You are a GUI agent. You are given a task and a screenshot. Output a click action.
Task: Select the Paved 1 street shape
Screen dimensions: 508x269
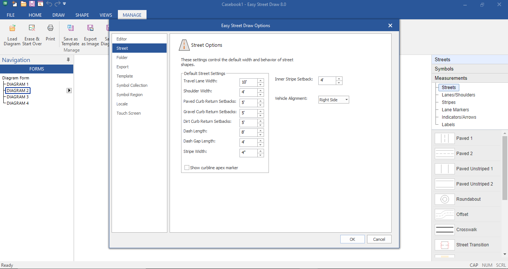pyautogui.click(x=467, y=138)
